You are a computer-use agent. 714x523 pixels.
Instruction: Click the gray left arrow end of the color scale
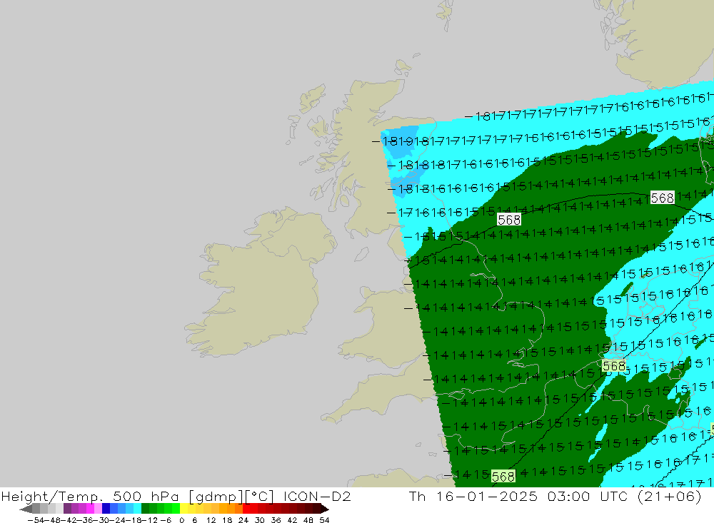(26, 509)
